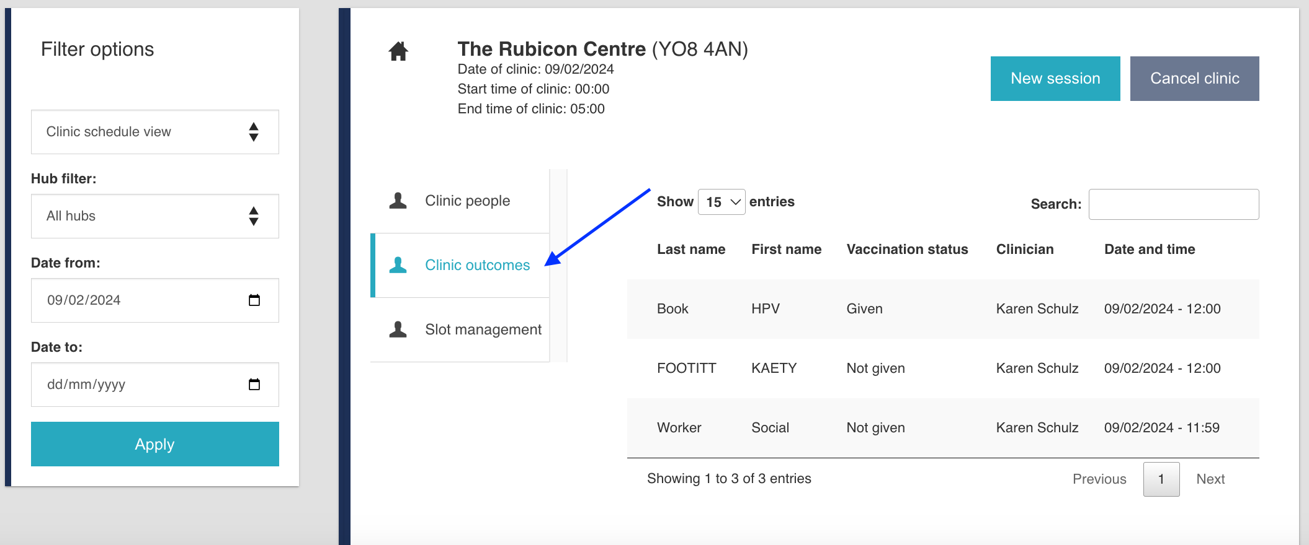
Task: Open calendar picker in Date to field
Action: tap(254, 385)
